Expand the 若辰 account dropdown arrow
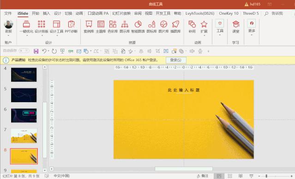This screenshot has width=295, height=179. pos(8,35)
